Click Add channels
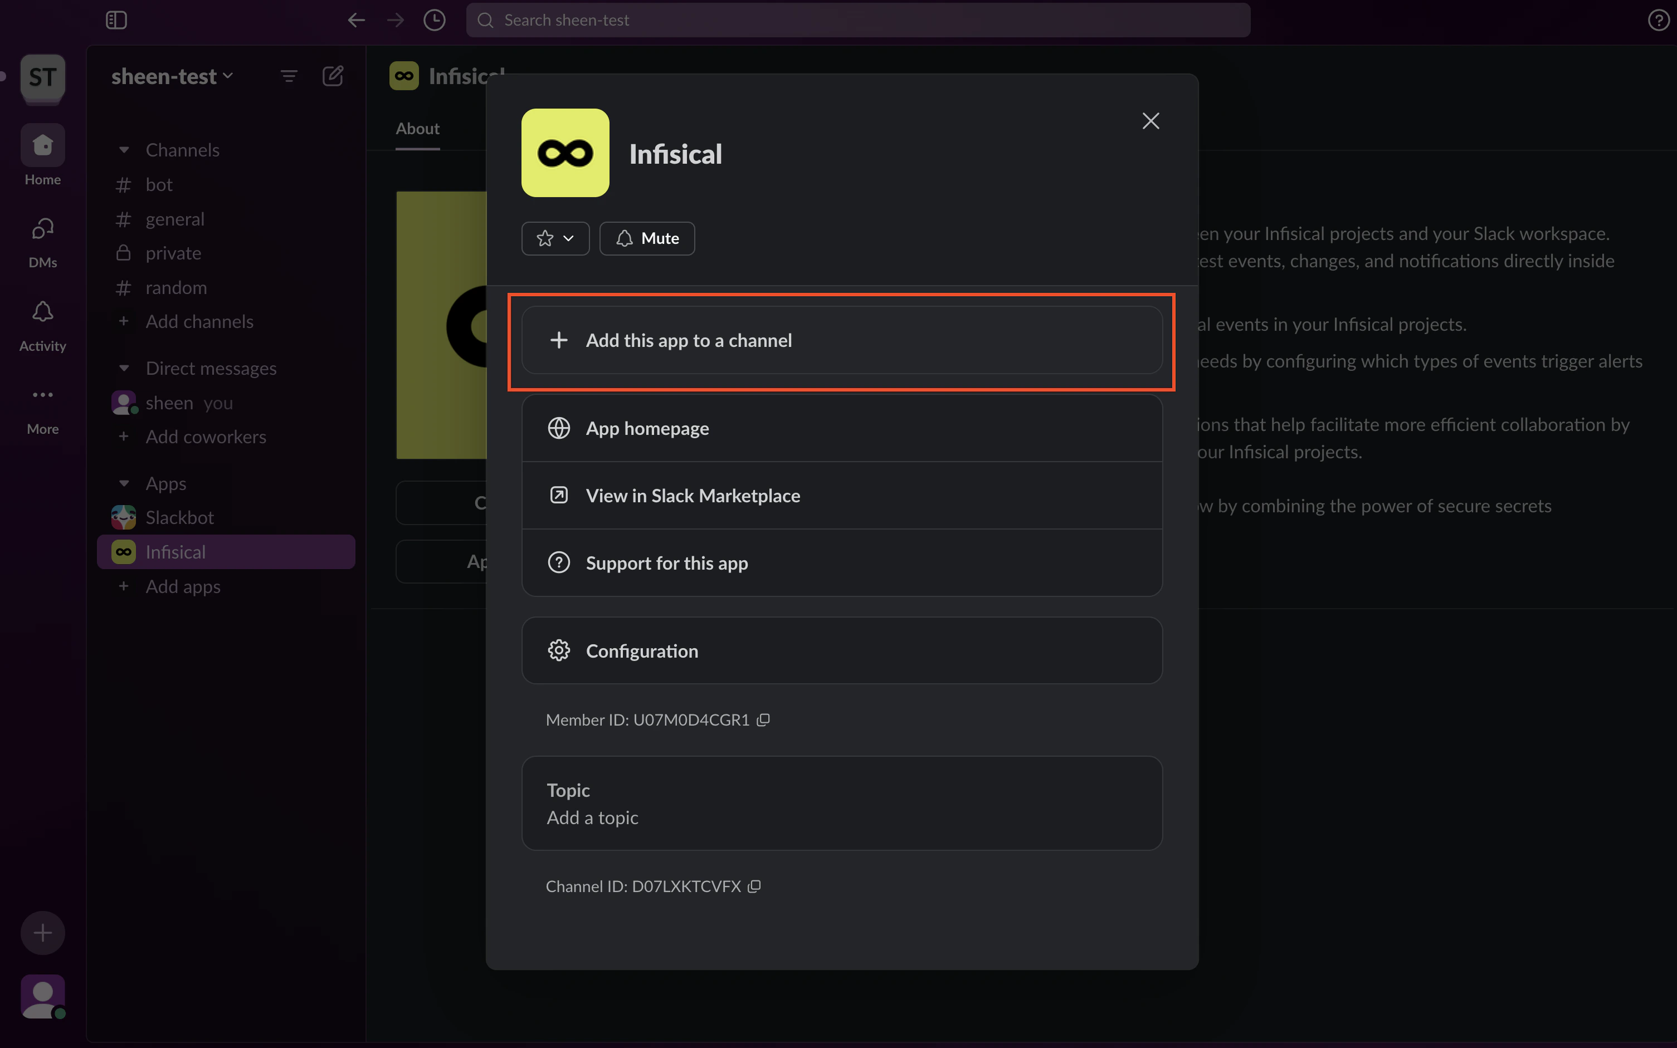Screen dimensions: 1677x1048 pyautogui.click(x=226, y=322)
